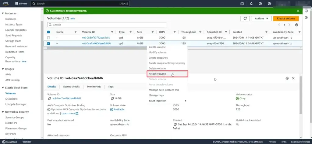Expand the Fault injection submenu
Viewport: 312px width, 144px height.
[167, 101]
